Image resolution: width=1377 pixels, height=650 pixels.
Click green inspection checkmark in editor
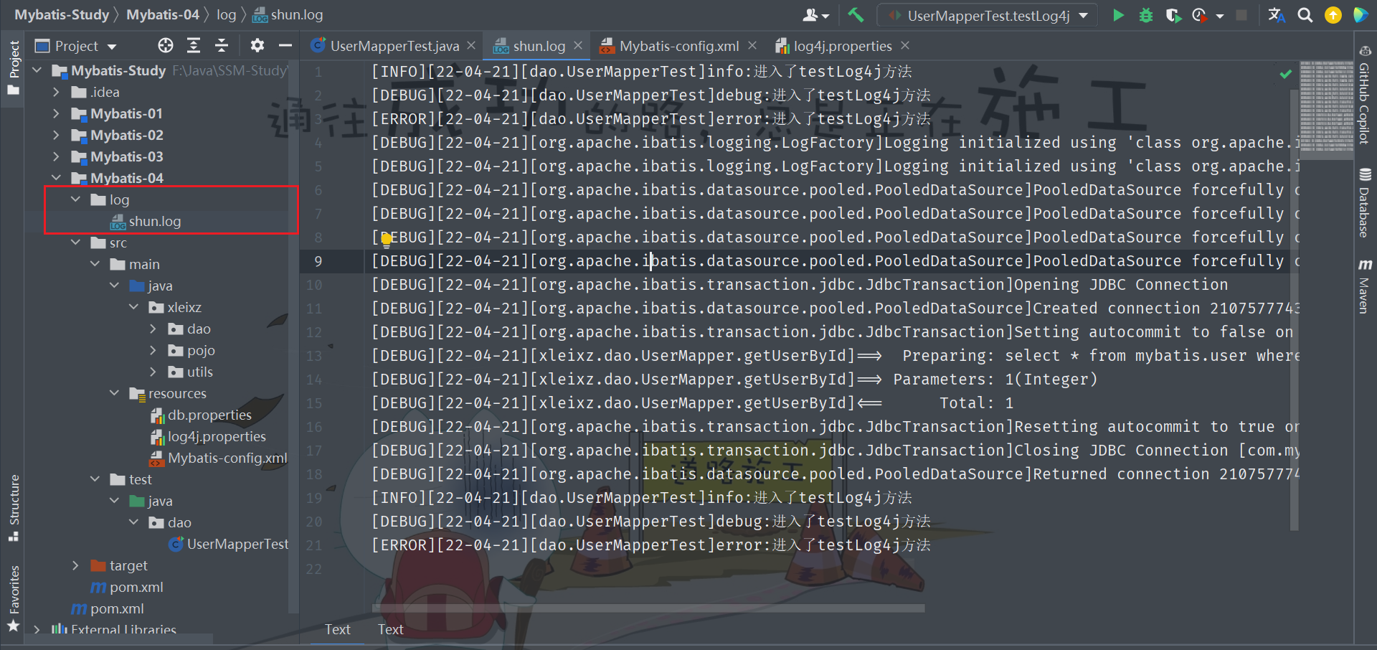(1286, 73)
